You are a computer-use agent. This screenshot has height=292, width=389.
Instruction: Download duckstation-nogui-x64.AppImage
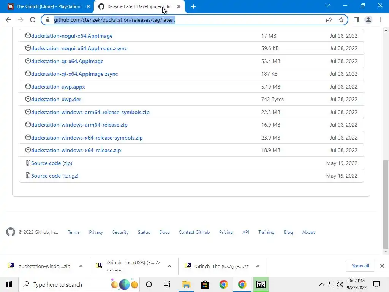[72, 36]
